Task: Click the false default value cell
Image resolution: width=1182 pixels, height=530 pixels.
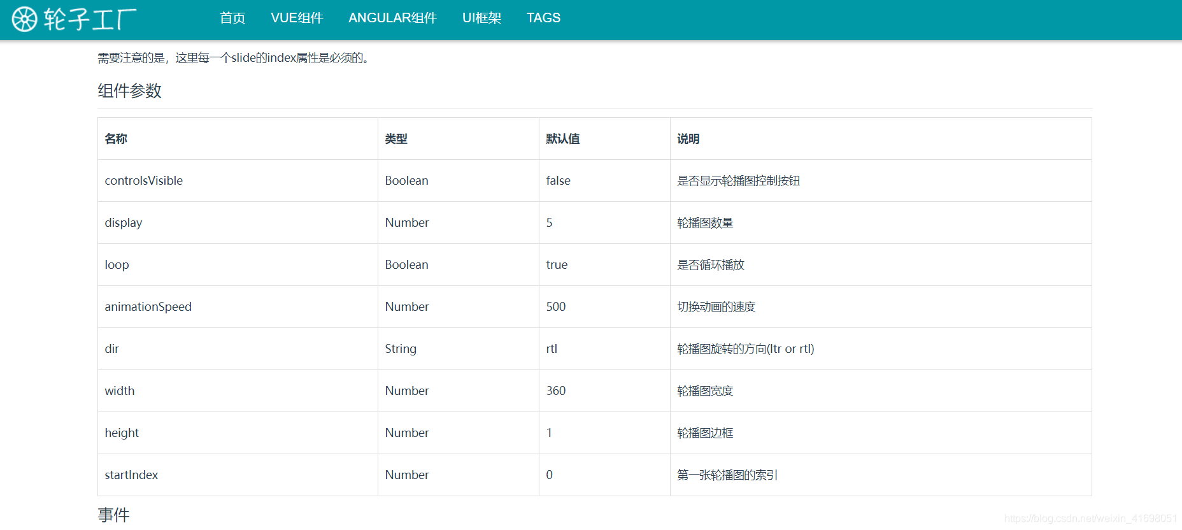Action: point(558,181)
